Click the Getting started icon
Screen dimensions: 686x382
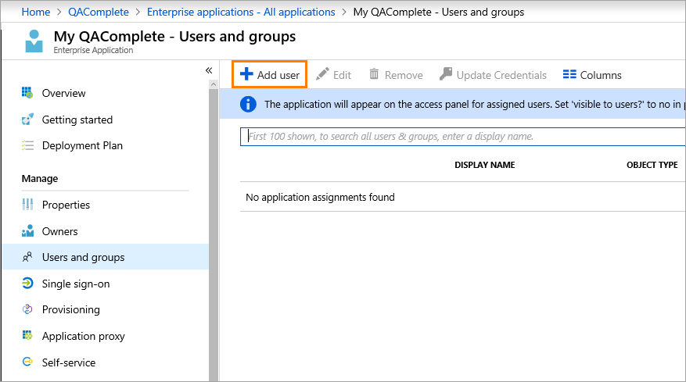[28, 120]
